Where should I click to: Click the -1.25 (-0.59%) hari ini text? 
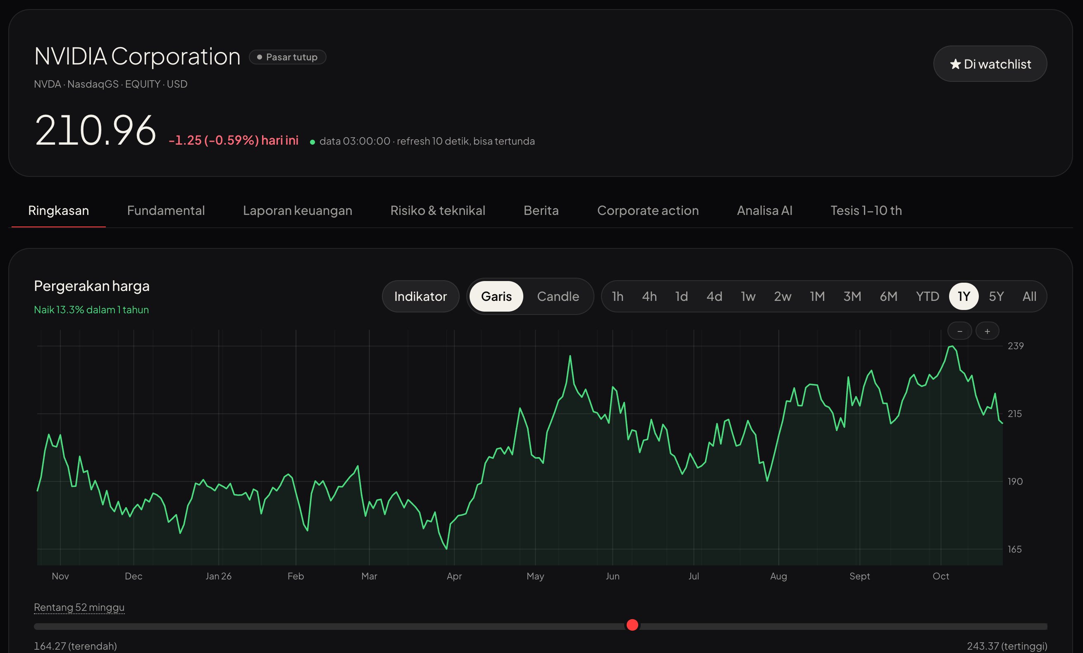(x=234, y=140)
